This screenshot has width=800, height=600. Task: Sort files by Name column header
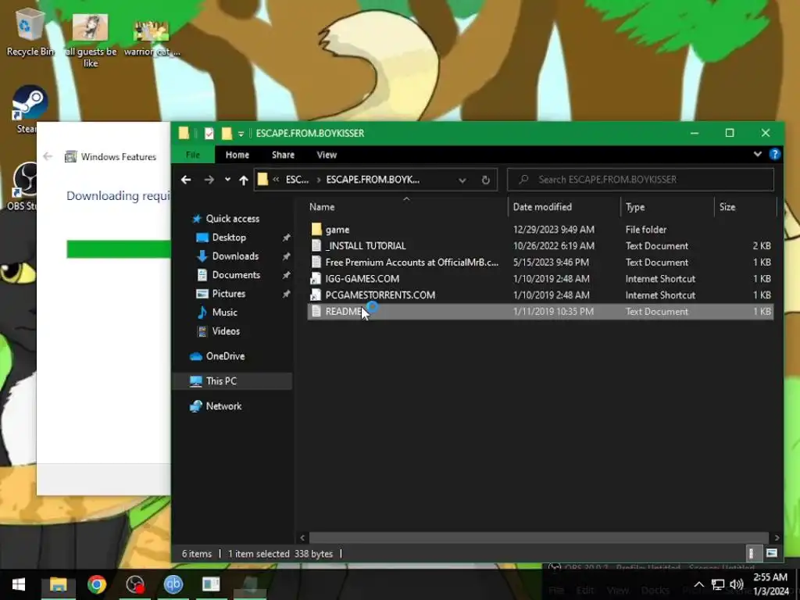[322, 206]
